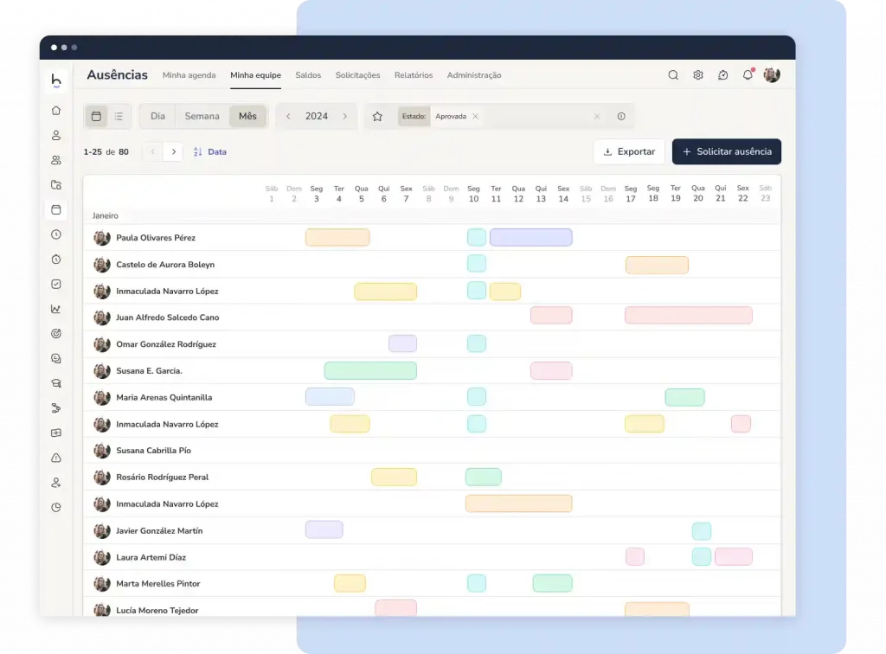
Task: Select the Semana view option
Action: tap(202, 116)
